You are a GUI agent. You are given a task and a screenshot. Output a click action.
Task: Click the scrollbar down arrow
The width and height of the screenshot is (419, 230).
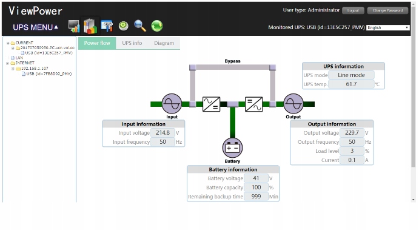coord(414,200)
